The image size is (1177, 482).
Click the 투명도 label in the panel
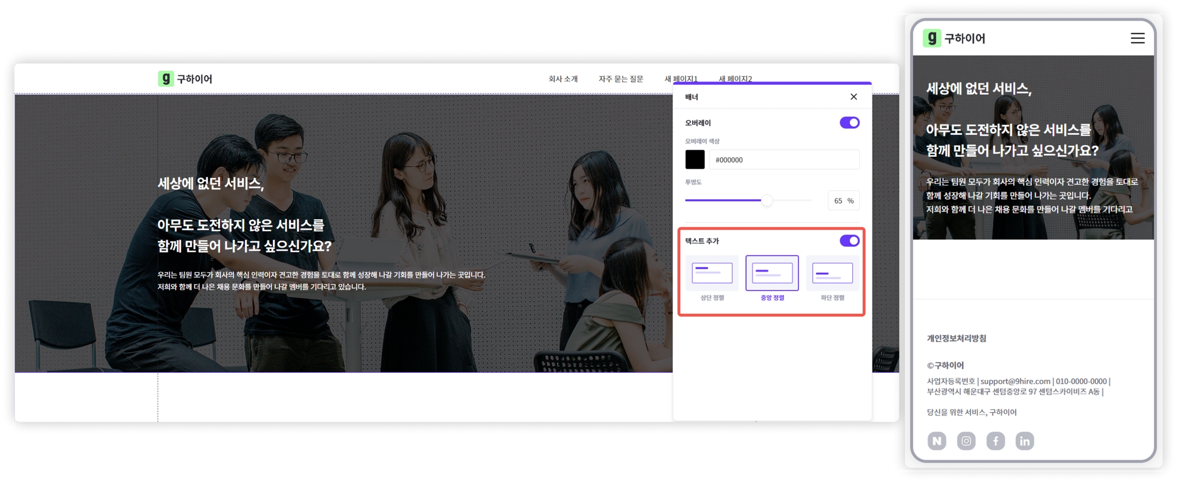[x=693, y=182]
